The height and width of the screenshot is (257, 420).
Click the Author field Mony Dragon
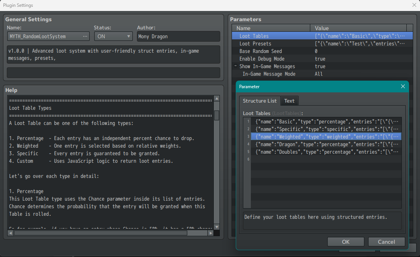[178, 36]
